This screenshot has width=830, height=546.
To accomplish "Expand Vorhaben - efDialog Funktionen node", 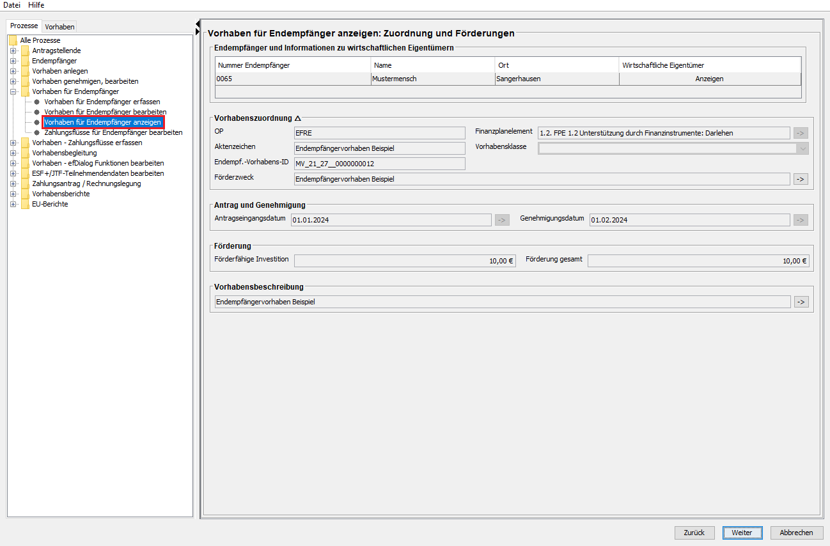I will pos(13,163).
